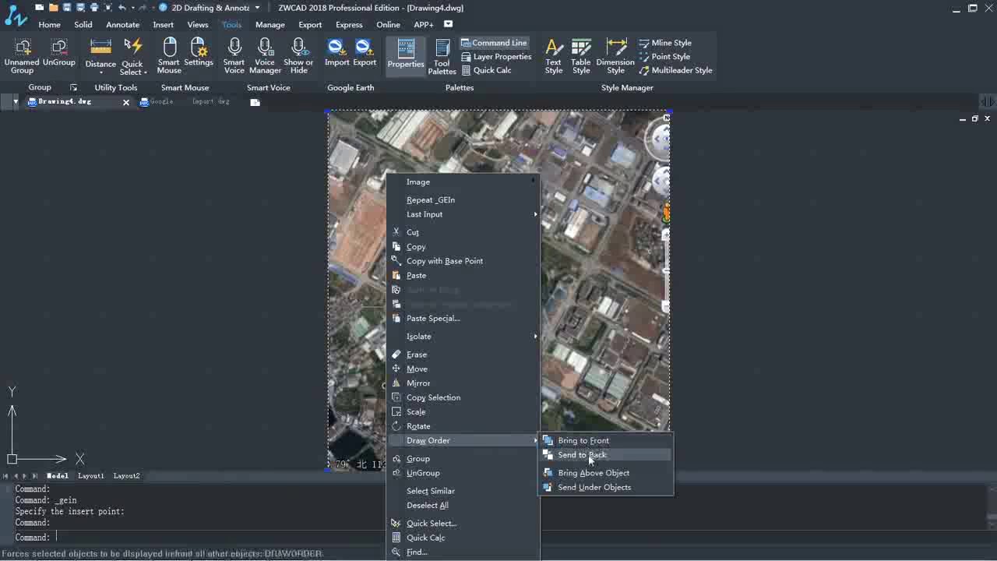Select Bring Above Object
Screen dimensions: 997x561
(x=606, y=473)
